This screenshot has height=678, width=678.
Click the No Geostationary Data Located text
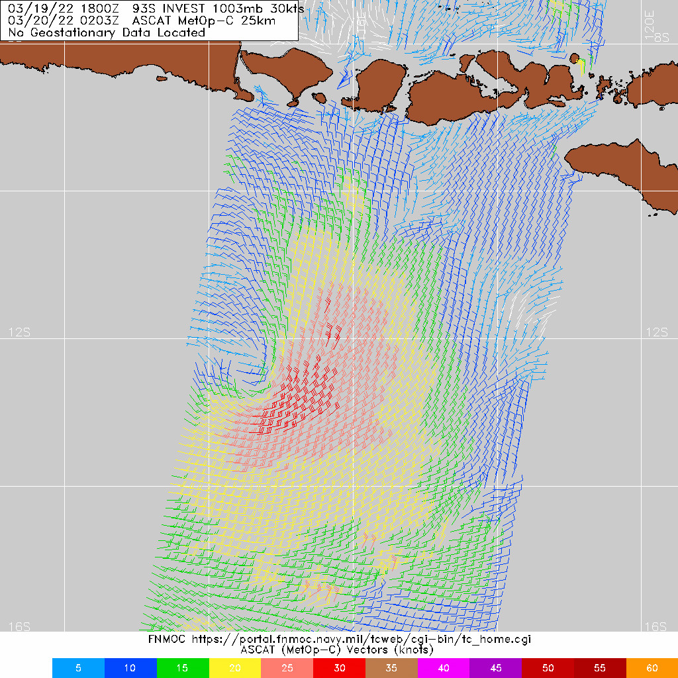(107, 32)
